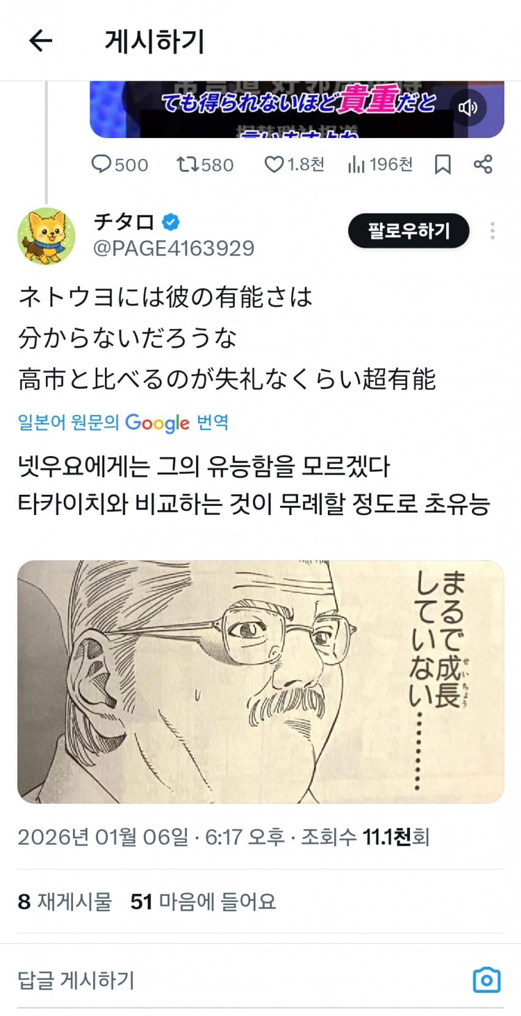Open replies via comment bubble icon
Image resolution: width=521 pixels, height=1016 pixels.
point(101,164)
